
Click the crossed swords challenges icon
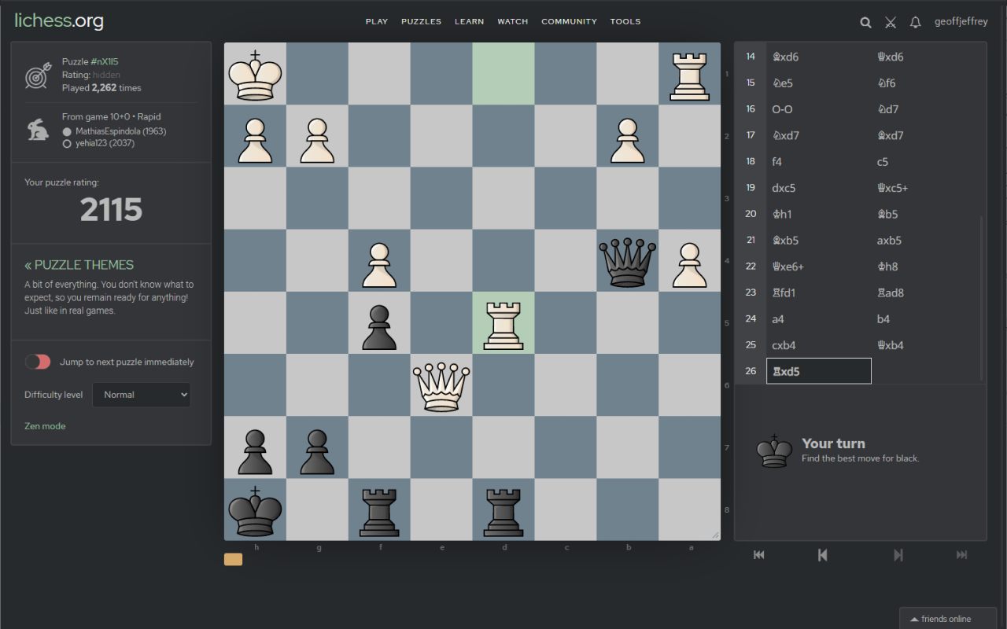pyautogui.click(x=890, y=22)
